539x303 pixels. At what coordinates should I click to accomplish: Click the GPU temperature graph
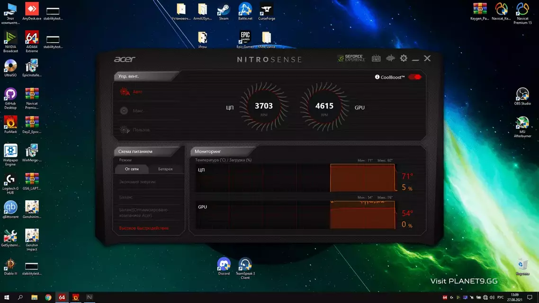296,215
